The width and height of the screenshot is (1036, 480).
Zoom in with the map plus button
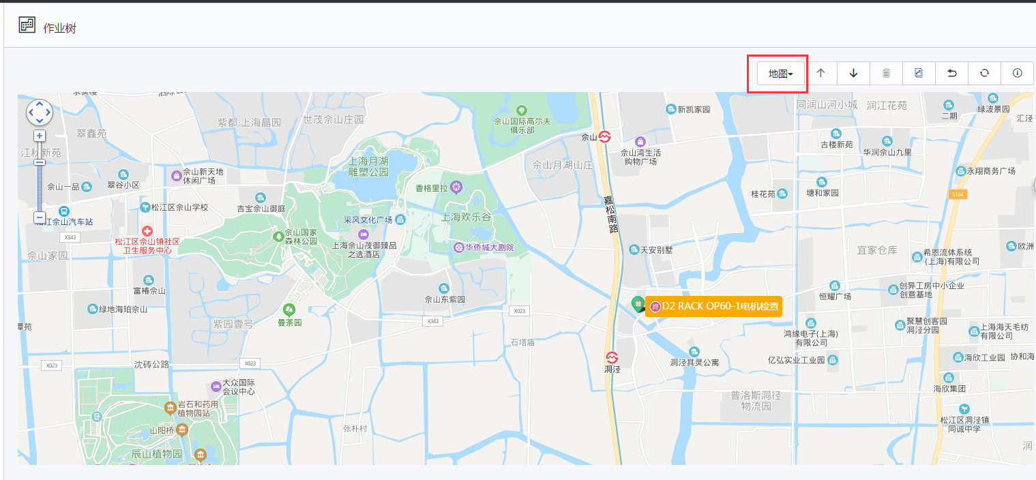point(40,136)
